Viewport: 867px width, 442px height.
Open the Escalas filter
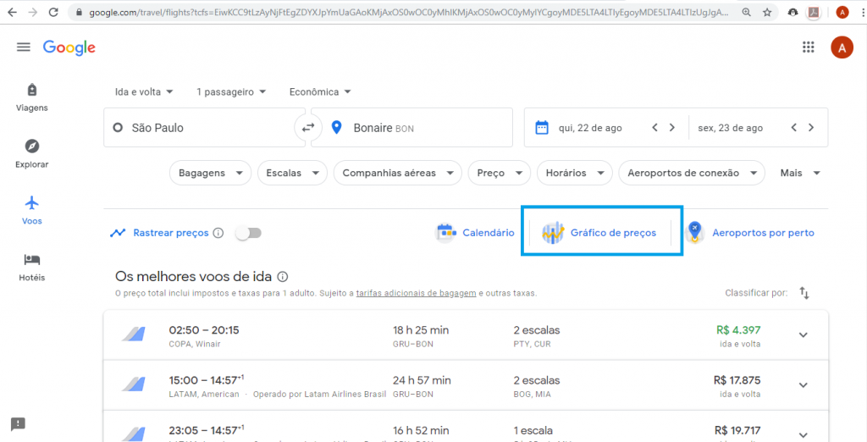coord(292,173)
